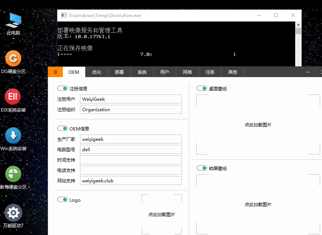
Task: Focus the 网站支持 field containing weiyigeek.club
Action: coord(131,181)
